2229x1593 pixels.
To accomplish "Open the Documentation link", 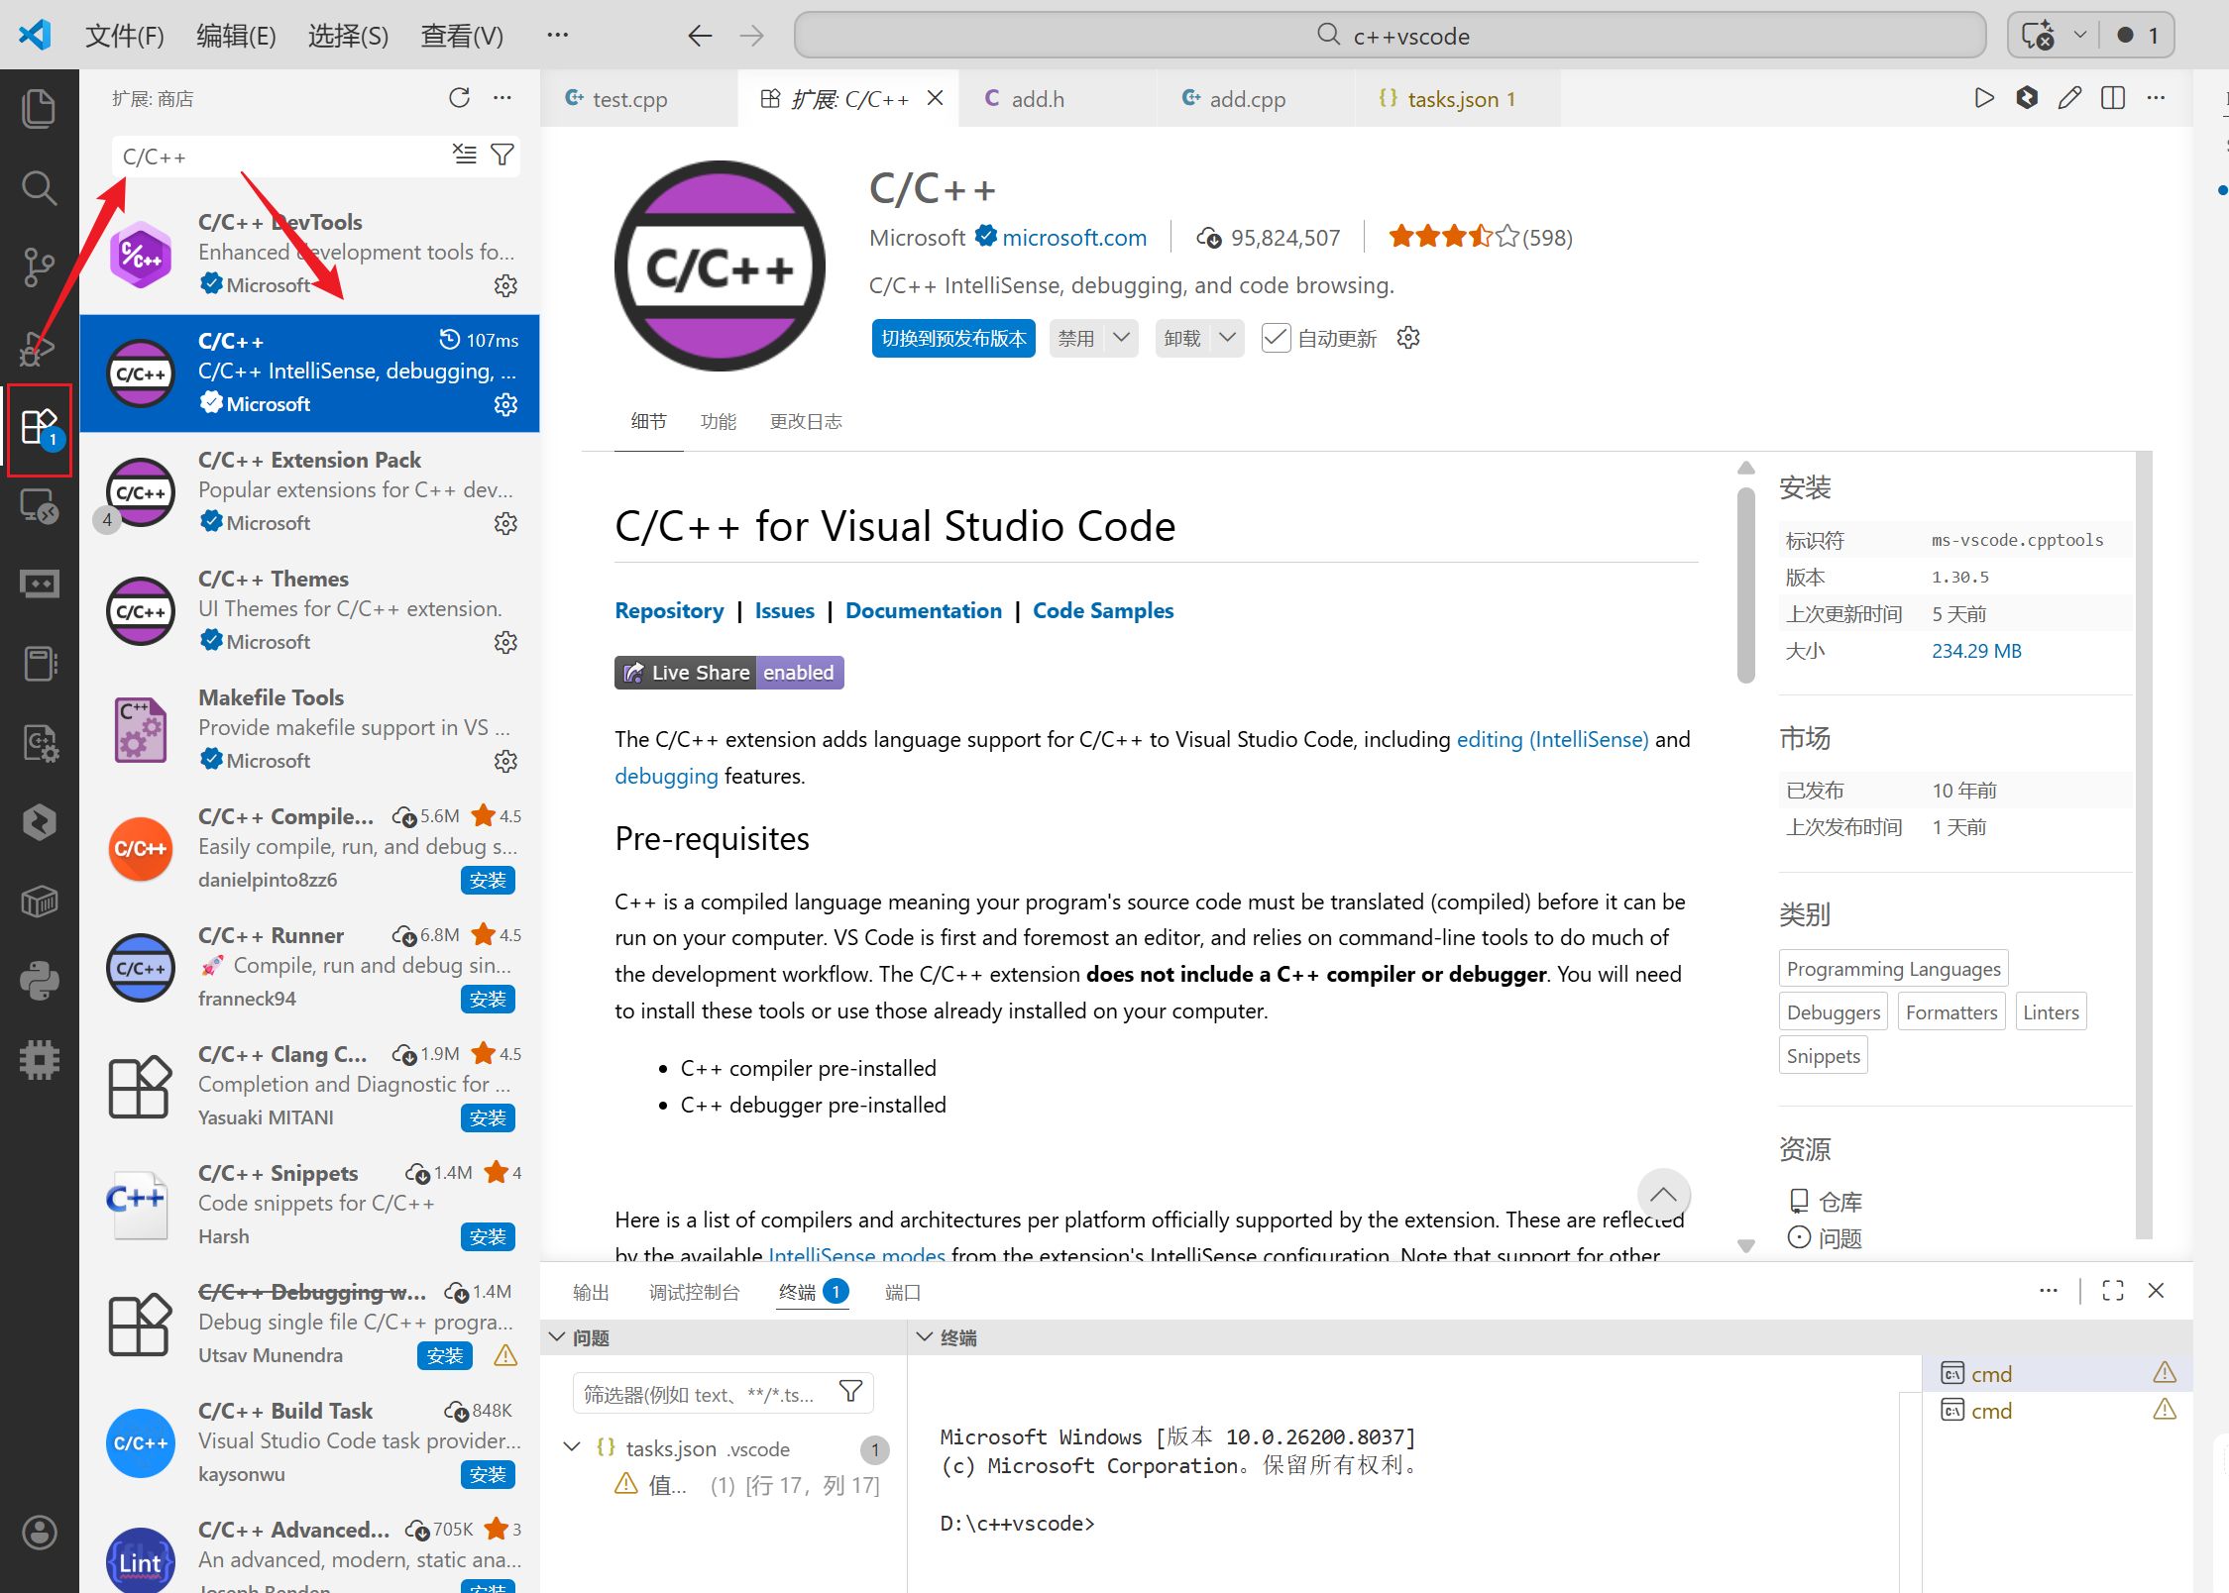I will [x=924, y=610].
